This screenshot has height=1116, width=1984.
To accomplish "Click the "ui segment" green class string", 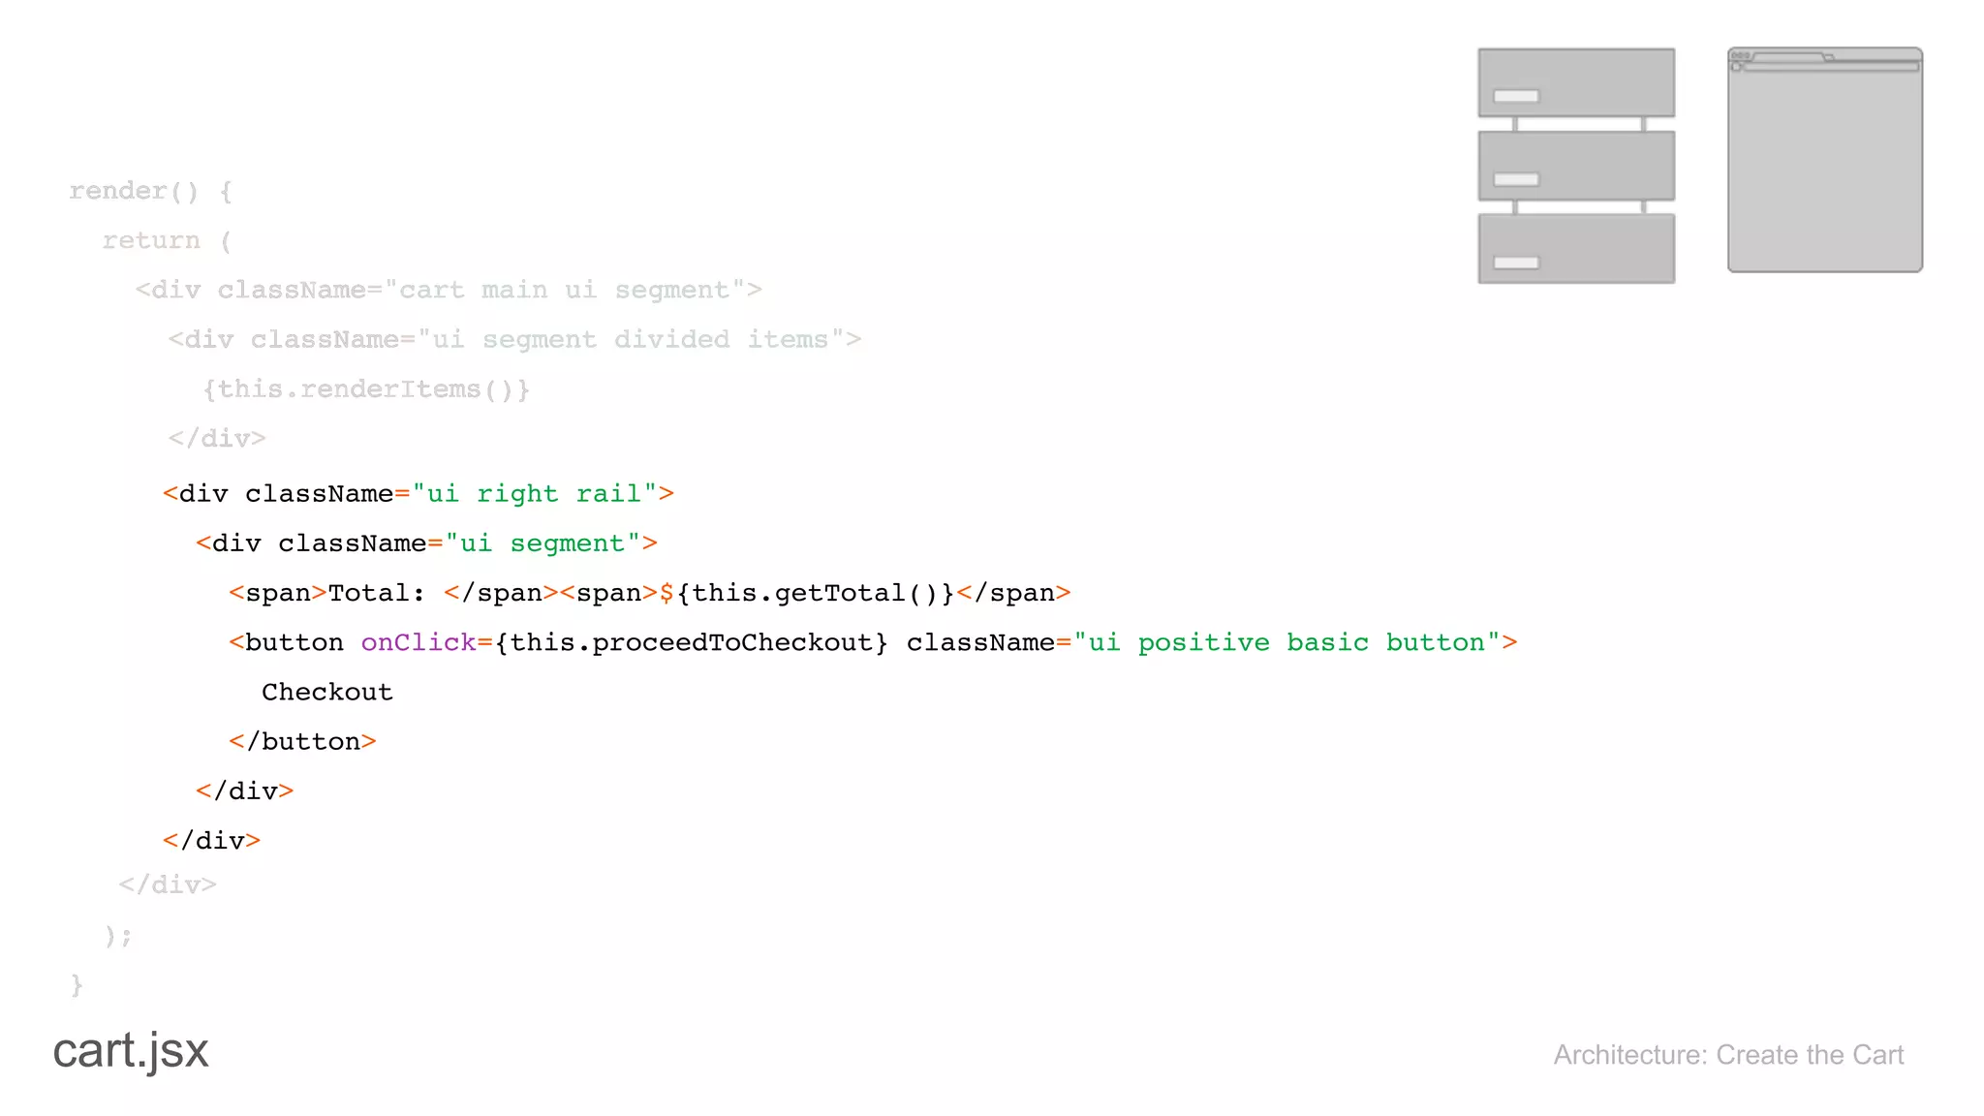I will coord(542,543).
